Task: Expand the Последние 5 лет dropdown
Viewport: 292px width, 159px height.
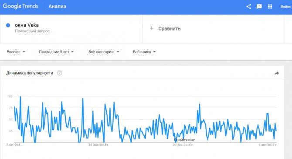Action: pos(56,52)
